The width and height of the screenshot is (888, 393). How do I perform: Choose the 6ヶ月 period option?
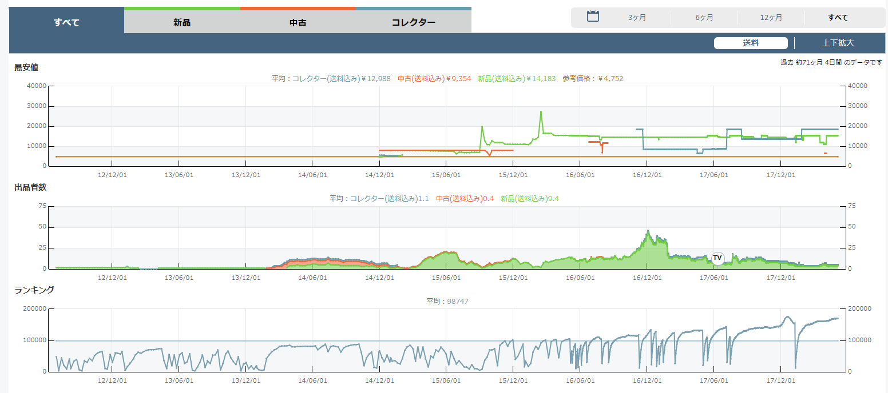704,18
